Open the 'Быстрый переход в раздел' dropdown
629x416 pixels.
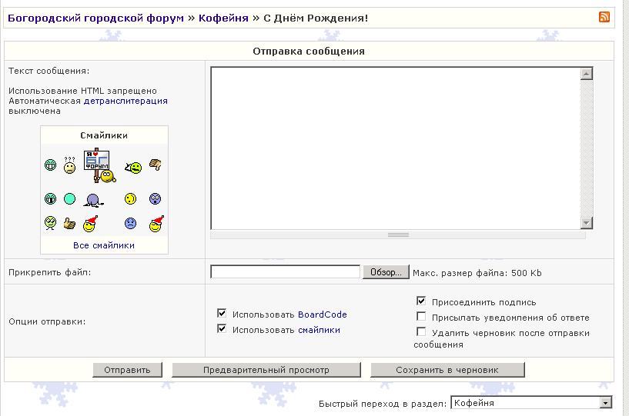[605, 403]
